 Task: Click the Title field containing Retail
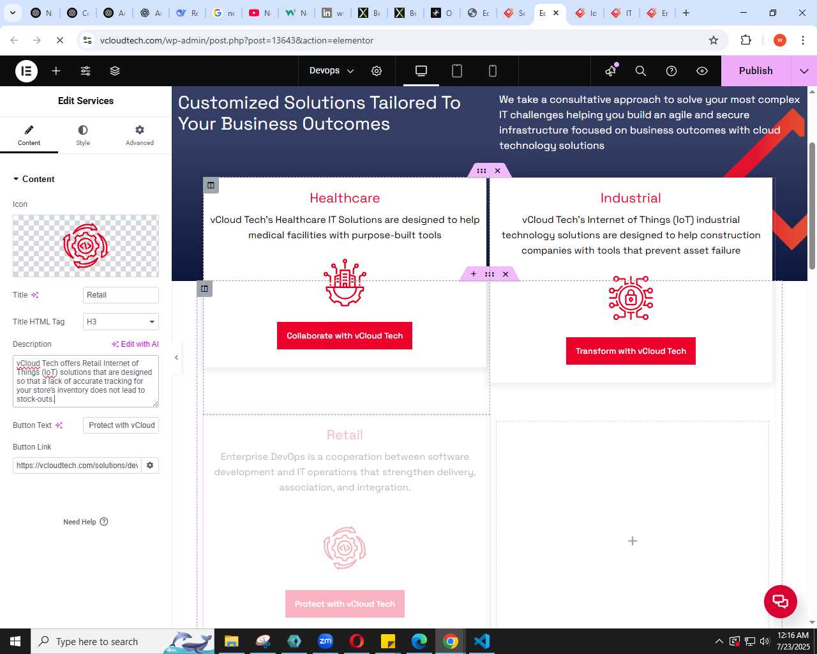[121, 295]
